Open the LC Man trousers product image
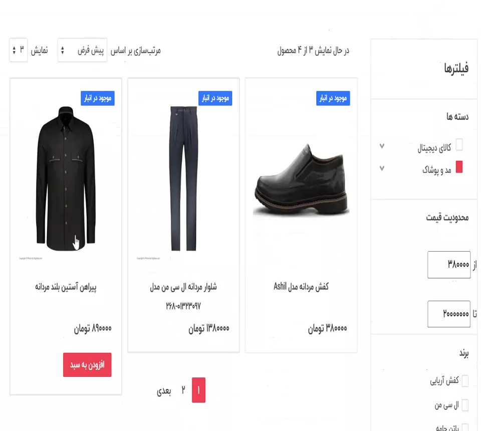The height and width of the screenshot is (431, 481). (183, 178)
